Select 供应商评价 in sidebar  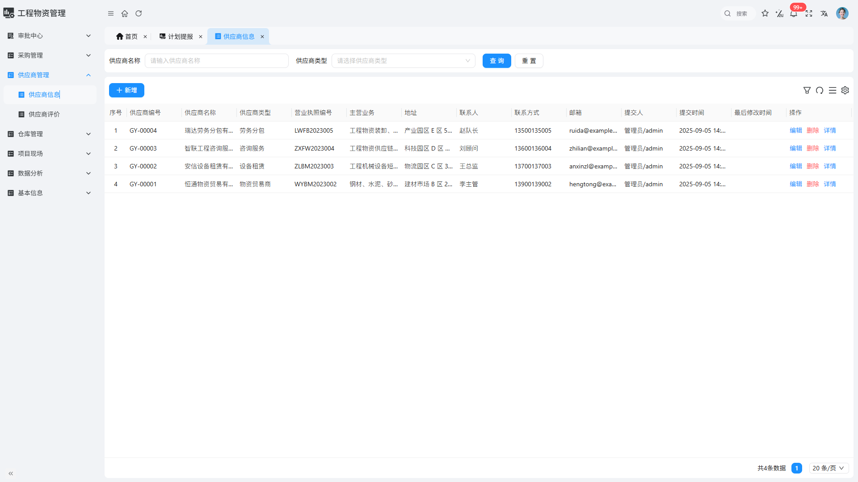point(44,114)
